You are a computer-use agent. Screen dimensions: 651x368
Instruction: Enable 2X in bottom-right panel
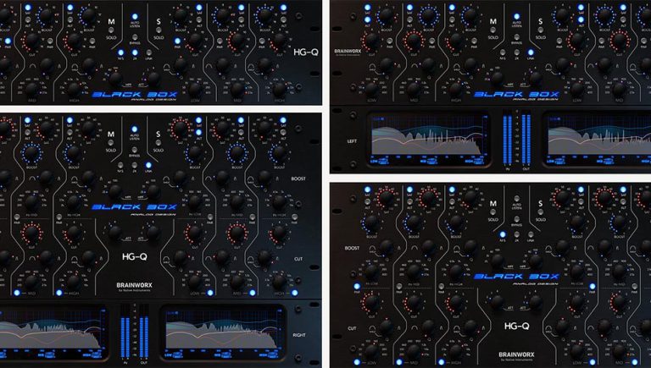[516, 234]
